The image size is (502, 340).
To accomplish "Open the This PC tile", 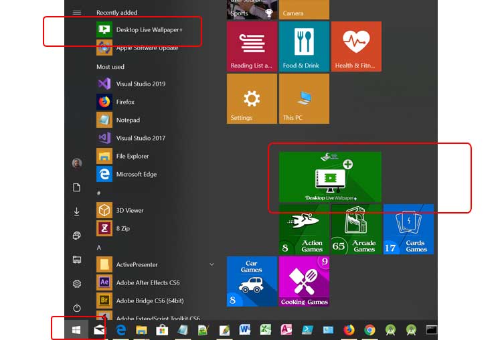I will (304, 99).
